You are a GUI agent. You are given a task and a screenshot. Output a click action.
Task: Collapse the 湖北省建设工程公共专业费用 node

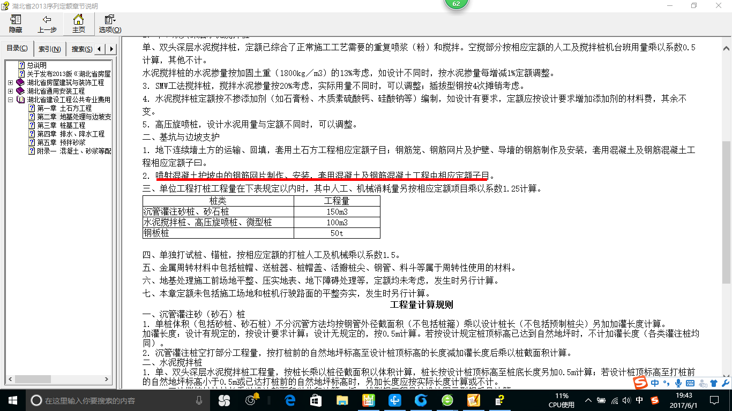point(11,100)
